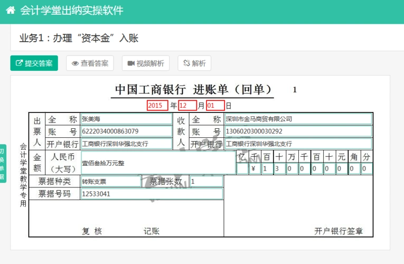Click the home icon in header
The height and width of the screenshot is (264, 404).
11,11
